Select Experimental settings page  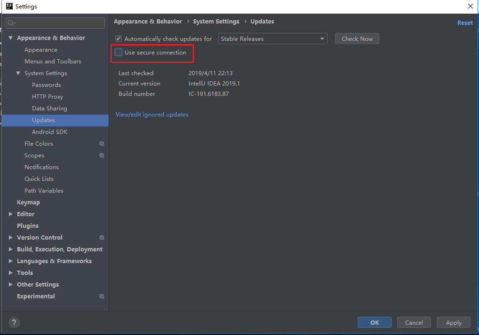point(36,296)
